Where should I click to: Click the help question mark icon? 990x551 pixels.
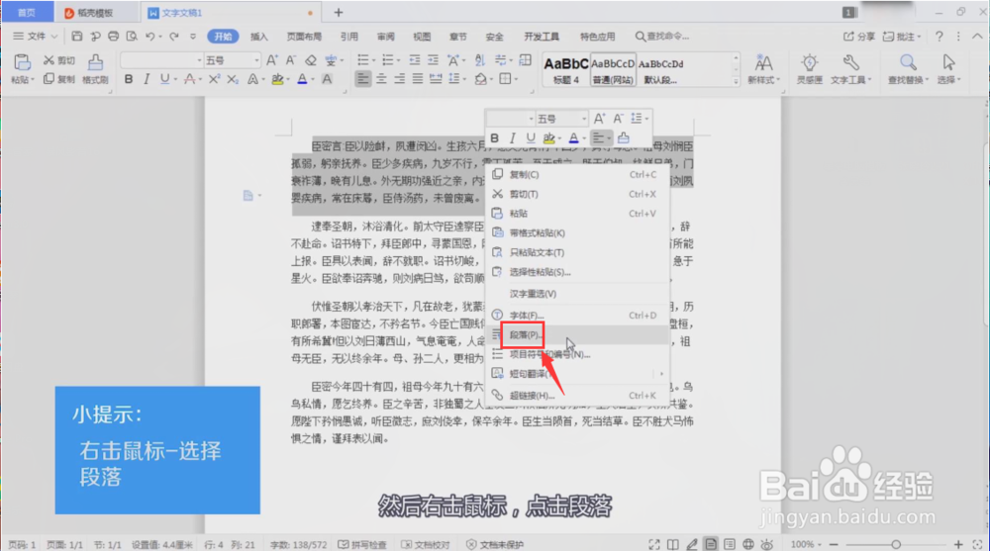(939, 37)
